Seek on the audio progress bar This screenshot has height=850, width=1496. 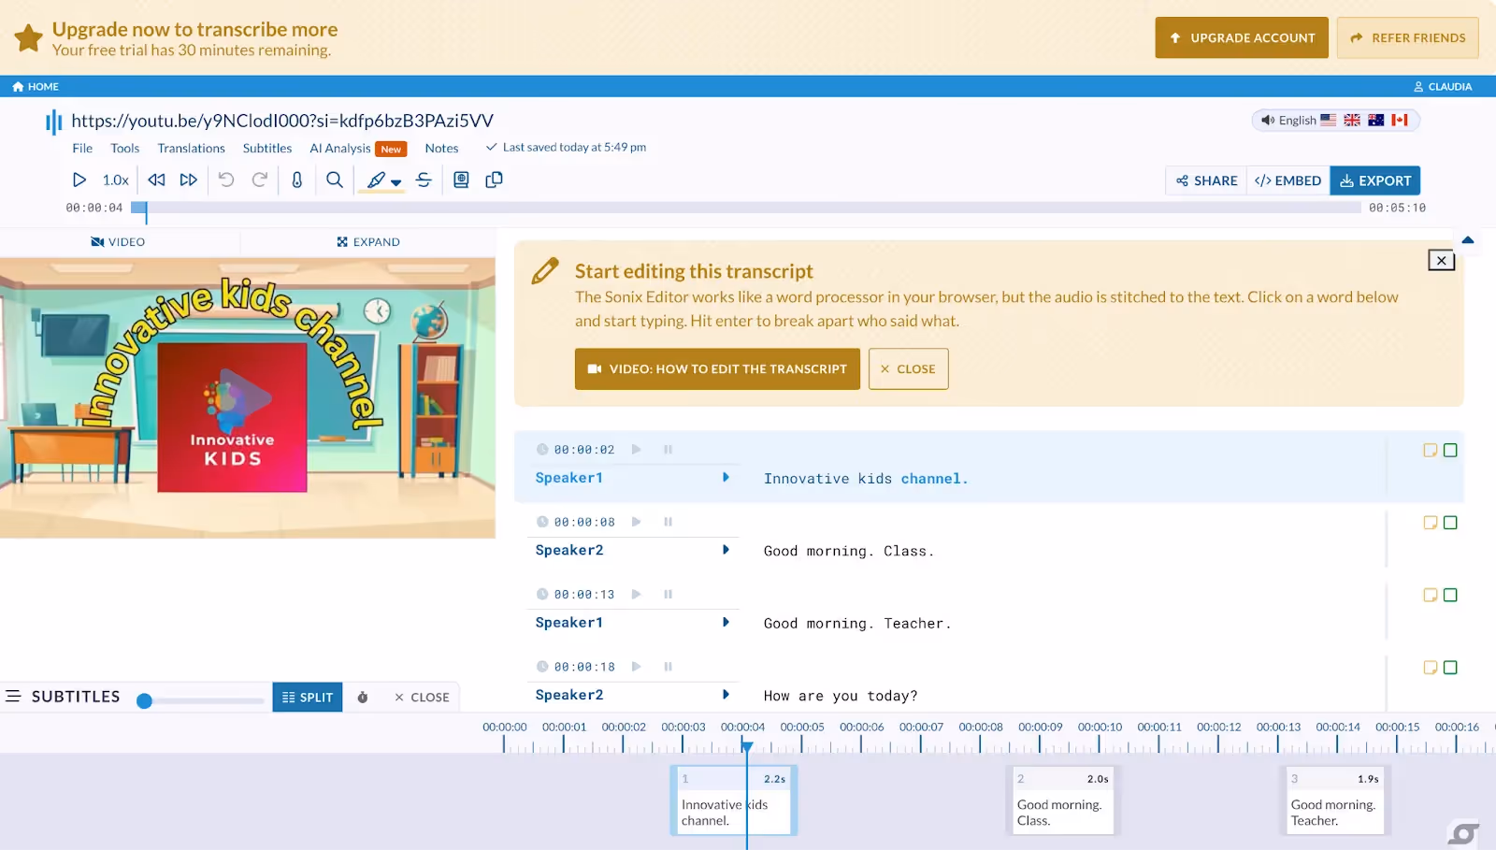click(746, 208)
